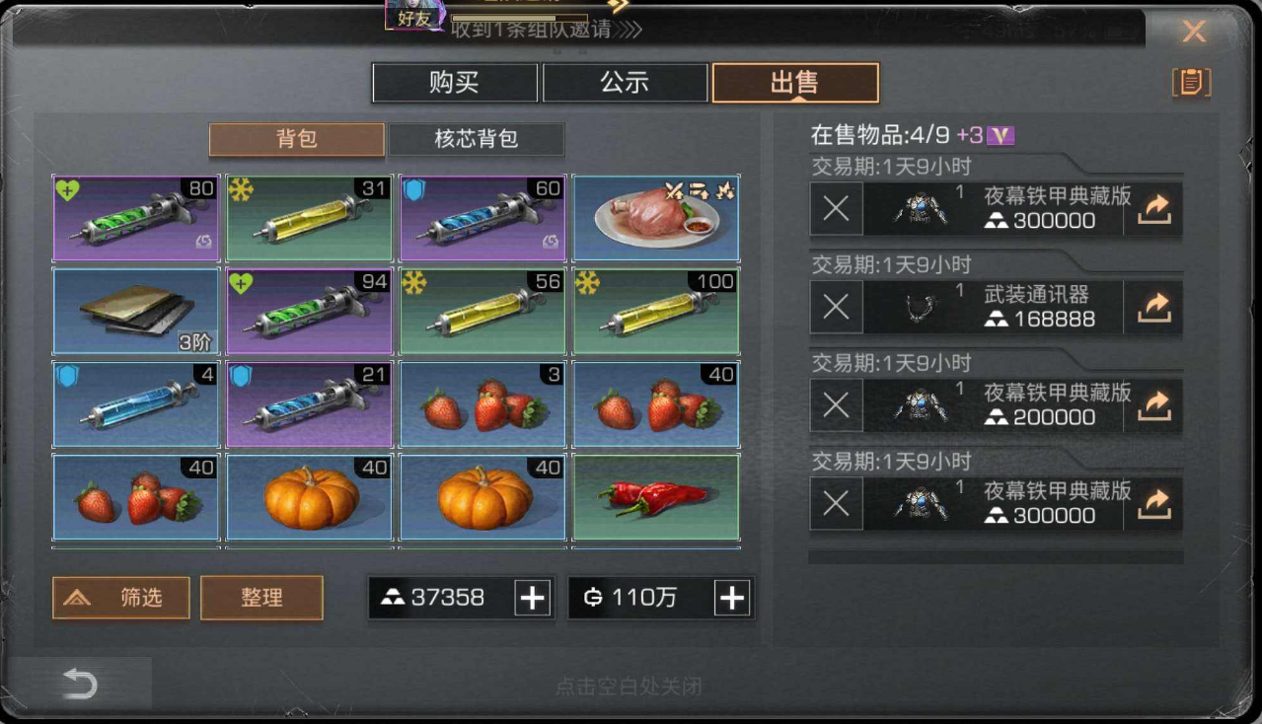This screenshot has height=724, width=1262.
Task: Select the red chili peppers item
Action: (656, 496)
